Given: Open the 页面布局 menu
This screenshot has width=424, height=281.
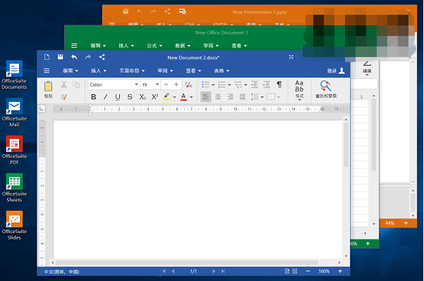Looking at the screenshot, I should (132, 70).
